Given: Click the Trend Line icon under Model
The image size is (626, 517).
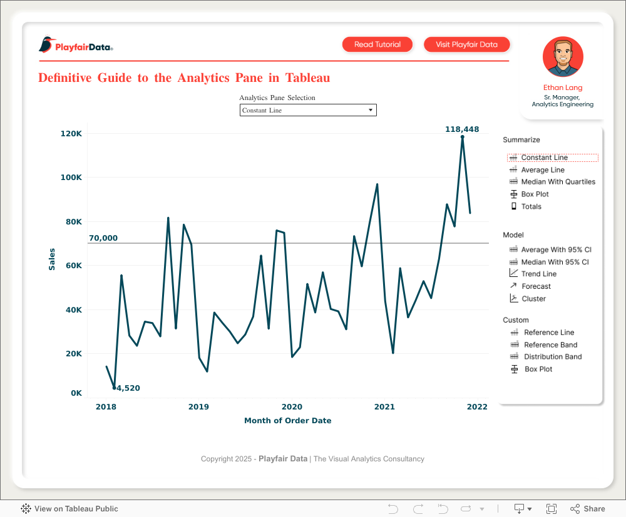Looking at the screenshot, I should click(513, 274).
